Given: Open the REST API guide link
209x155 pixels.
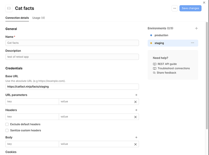Looking at the screenshot, I should pyautogui.click(x=167, y=64).
